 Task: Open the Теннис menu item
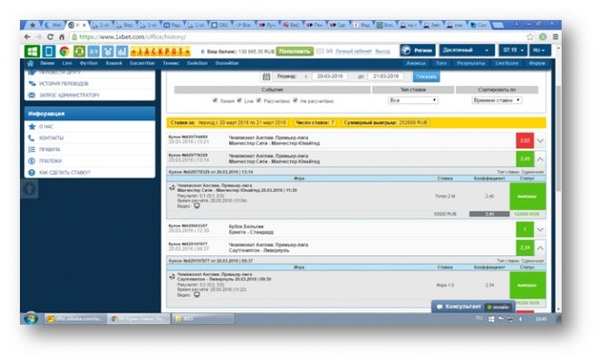tap(170, 63)
